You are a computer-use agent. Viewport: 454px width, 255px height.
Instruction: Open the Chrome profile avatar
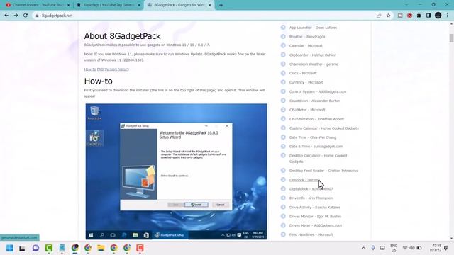pyautogui.click(x=438, y=16)
